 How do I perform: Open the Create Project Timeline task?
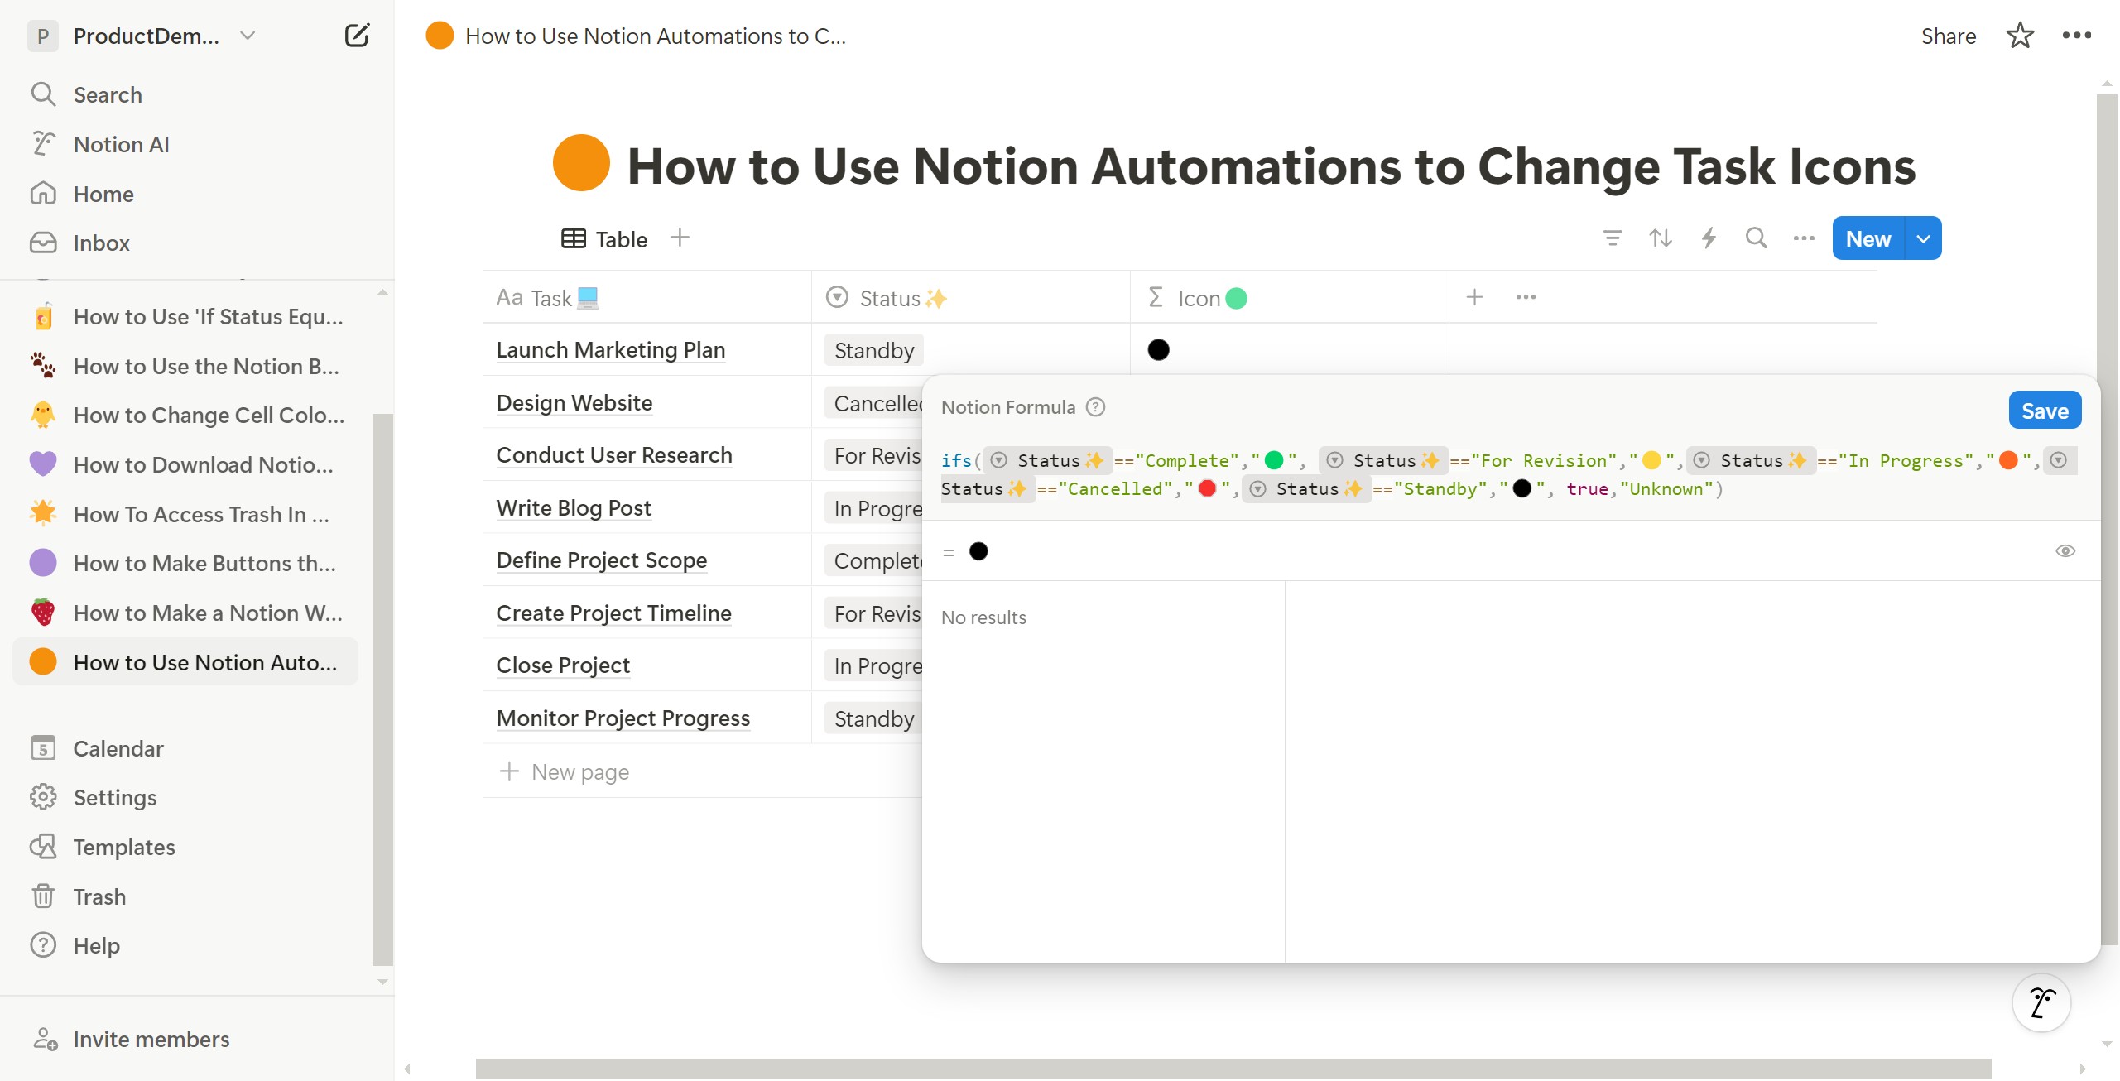pos(613,613)
